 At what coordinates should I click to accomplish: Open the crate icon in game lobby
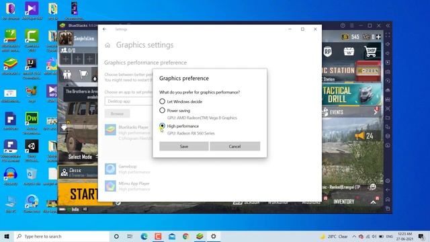pyautogui.click(x=349, y=51)
